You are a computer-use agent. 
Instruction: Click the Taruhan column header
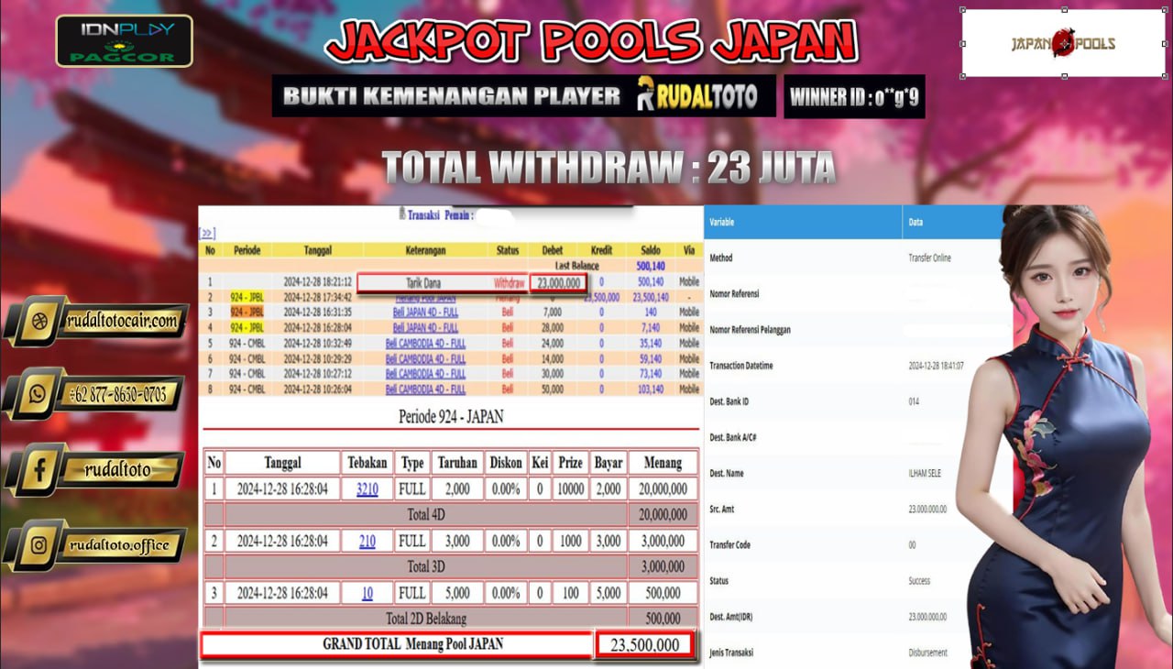(x=457, y=463)
